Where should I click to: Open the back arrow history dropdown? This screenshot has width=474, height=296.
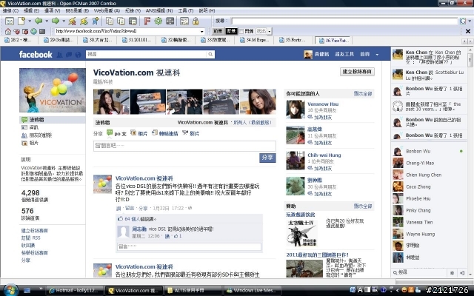(x=47, y=21)
